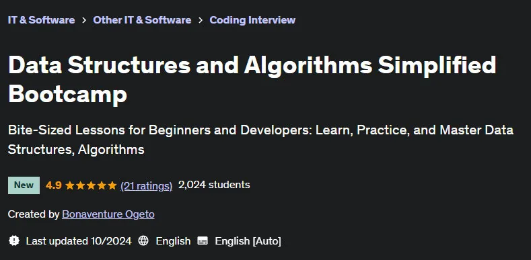Screen dimensions: 531x260
Task: Click the third orange rating star
Action: click(91, 185)
